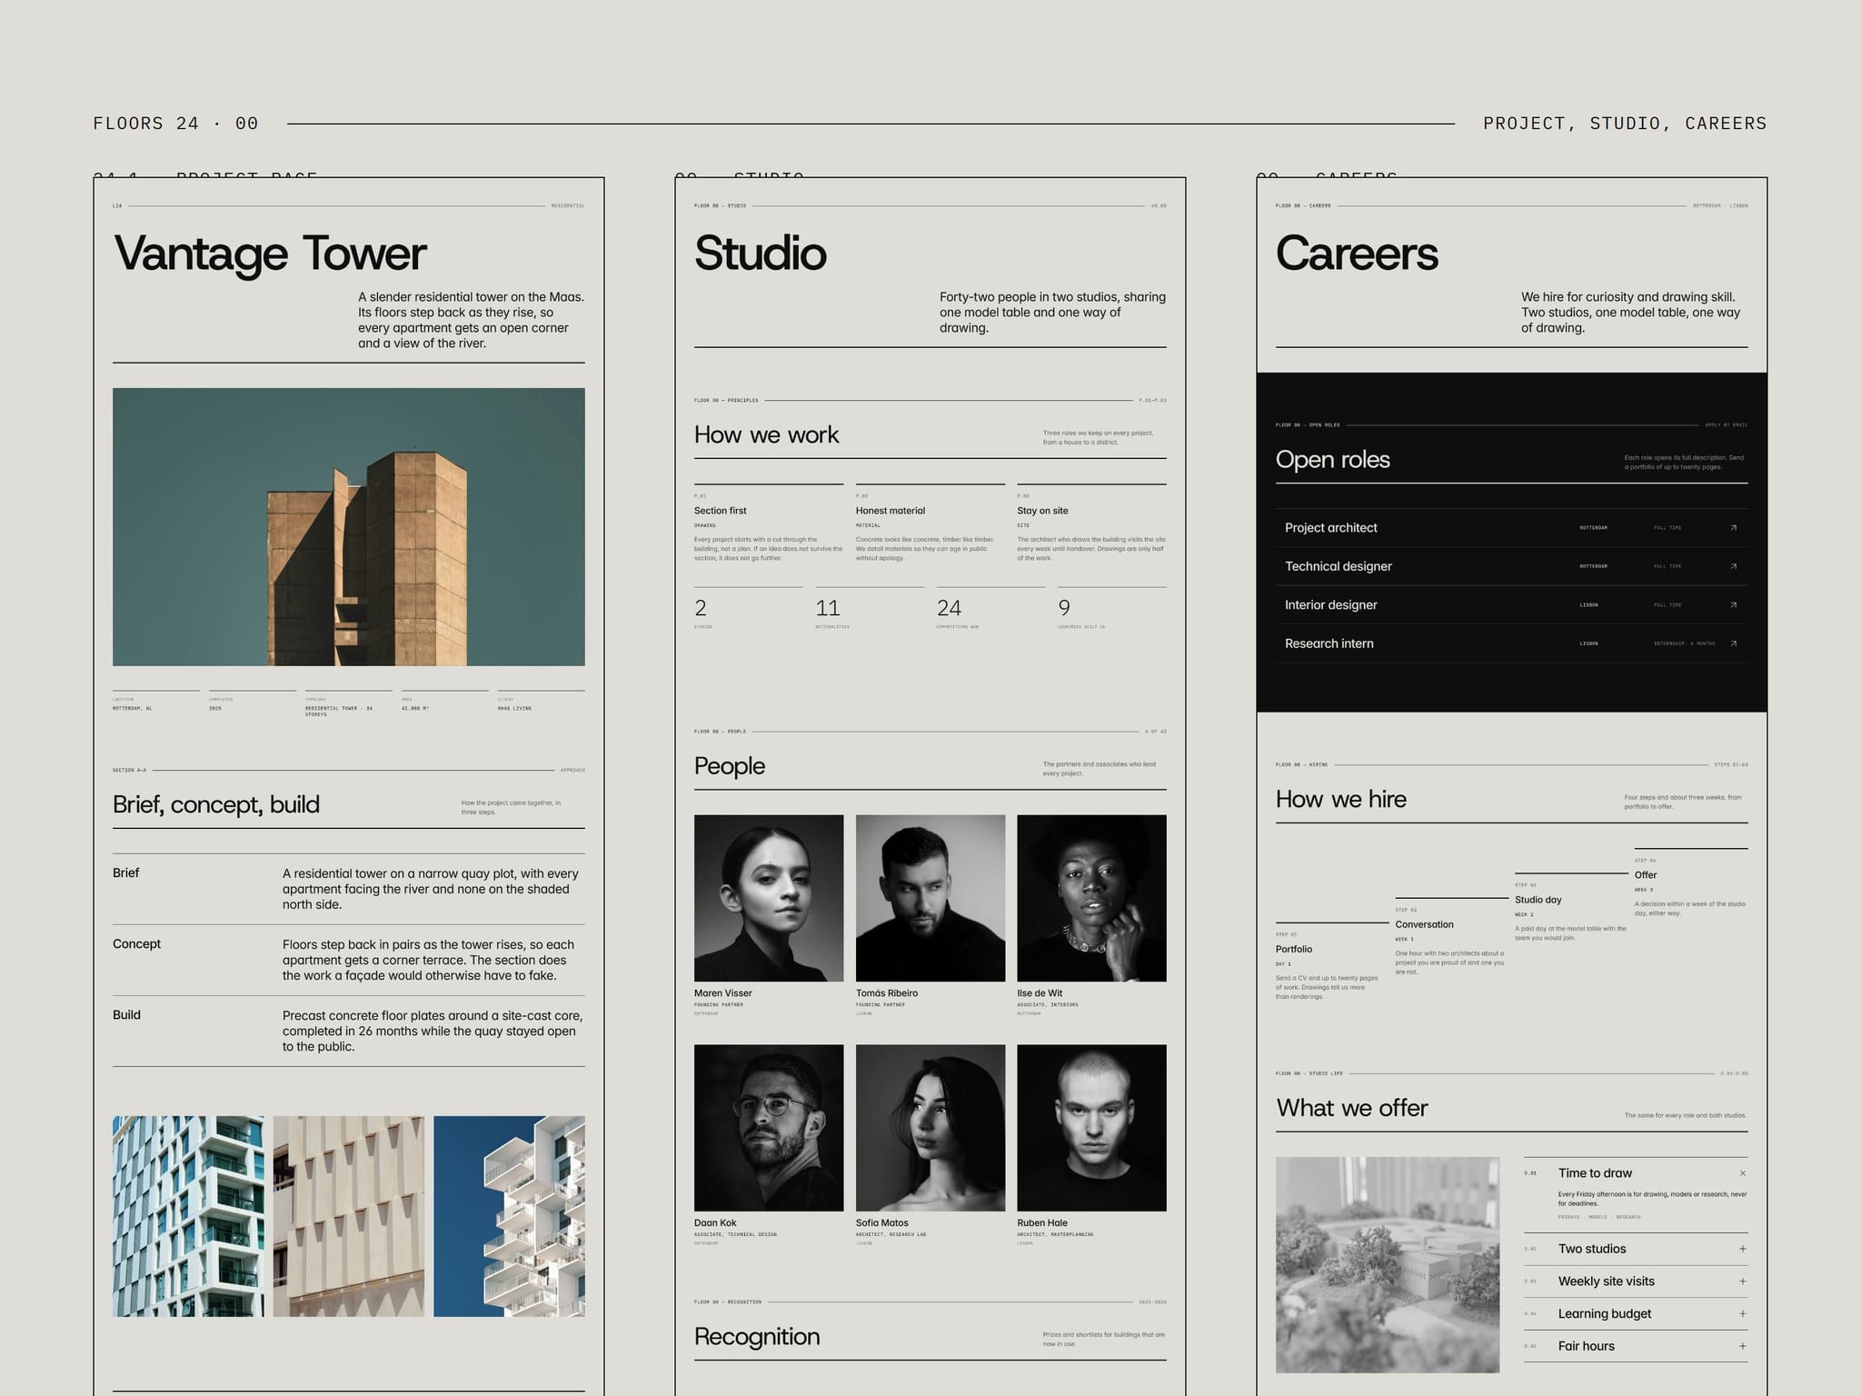Collapse the Time to draw accordion item

(1742, 1173)
